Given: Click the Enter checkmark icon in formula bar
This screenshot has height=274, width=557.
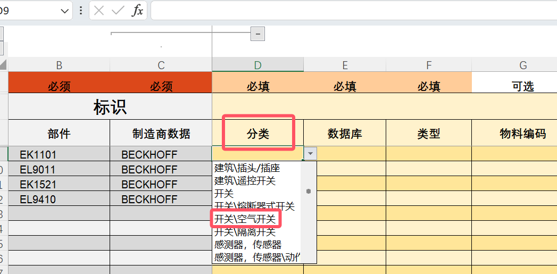Looking at the screenshot, I should point(118,11).
